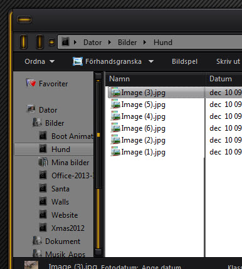Select the Xmas2012 folder icon
The image size is (242, 269).
click(x=43, y=228)
